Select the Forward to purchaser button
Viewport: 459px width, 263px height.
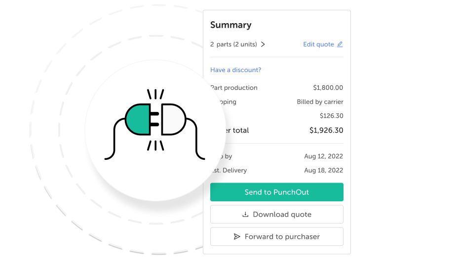pyautogui.click(x=276, y=237)
